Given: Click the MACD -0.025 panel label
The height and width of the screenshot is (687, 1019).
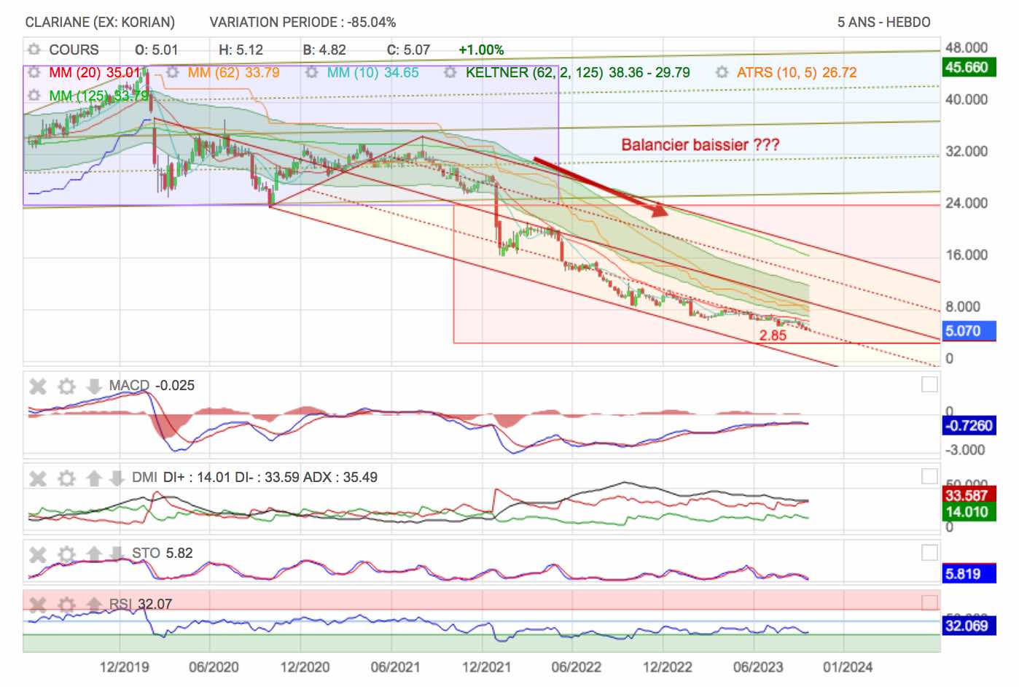Looking at the screenshot, I should (x=152, y=386).
